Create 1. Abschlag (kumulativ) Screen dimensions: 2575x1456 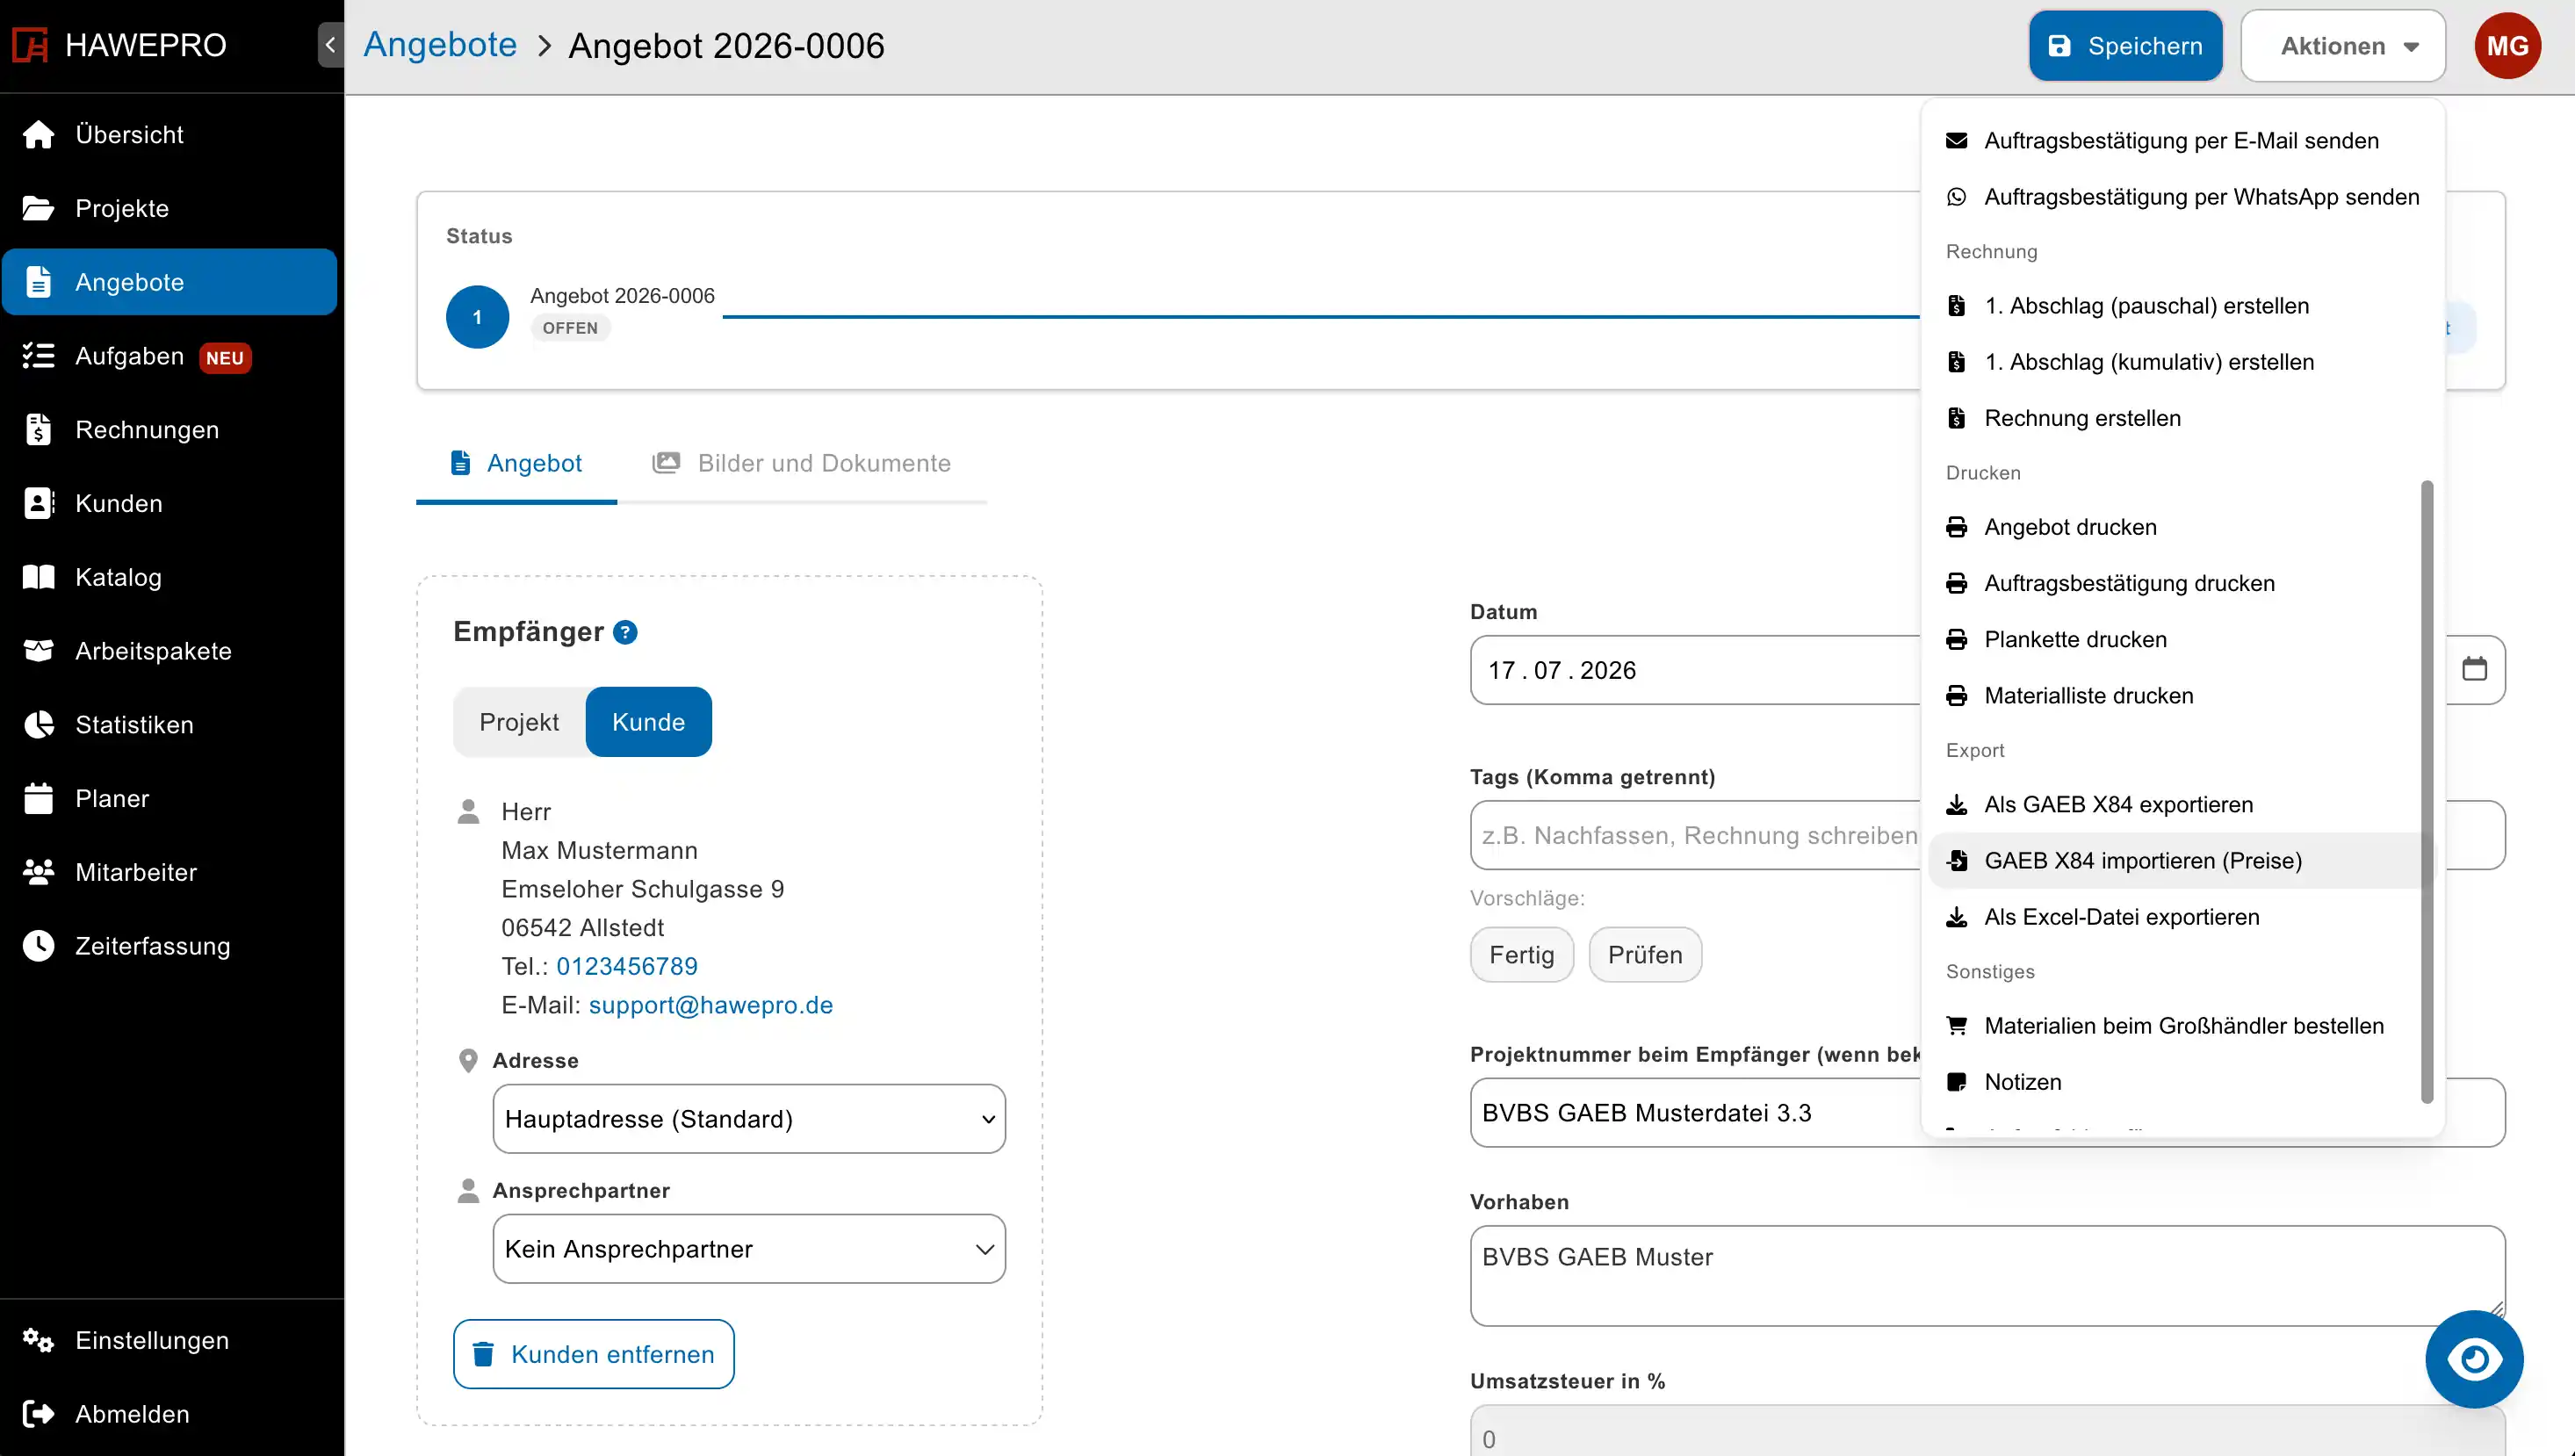[2182, 362]
